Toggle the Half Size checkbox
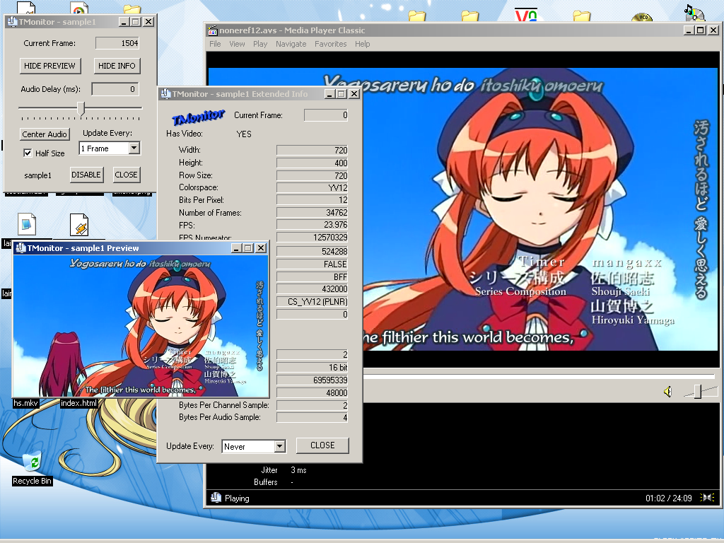This screenshot has height=543, width=724. point(28,153)
